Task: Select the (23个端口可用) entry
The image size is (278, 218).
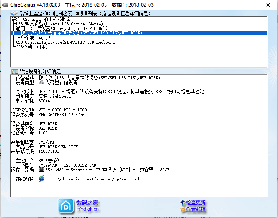Action: [x=32, y=47]
